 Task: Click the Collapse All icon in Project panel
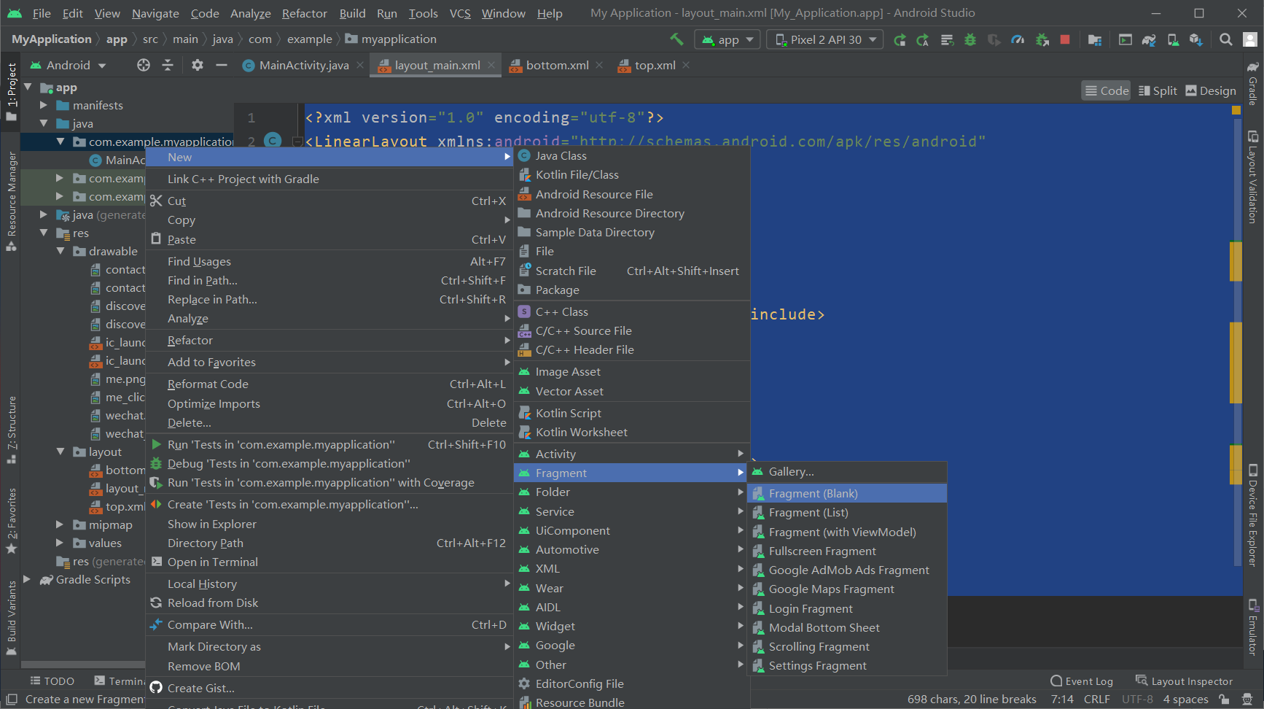(168, 65)
